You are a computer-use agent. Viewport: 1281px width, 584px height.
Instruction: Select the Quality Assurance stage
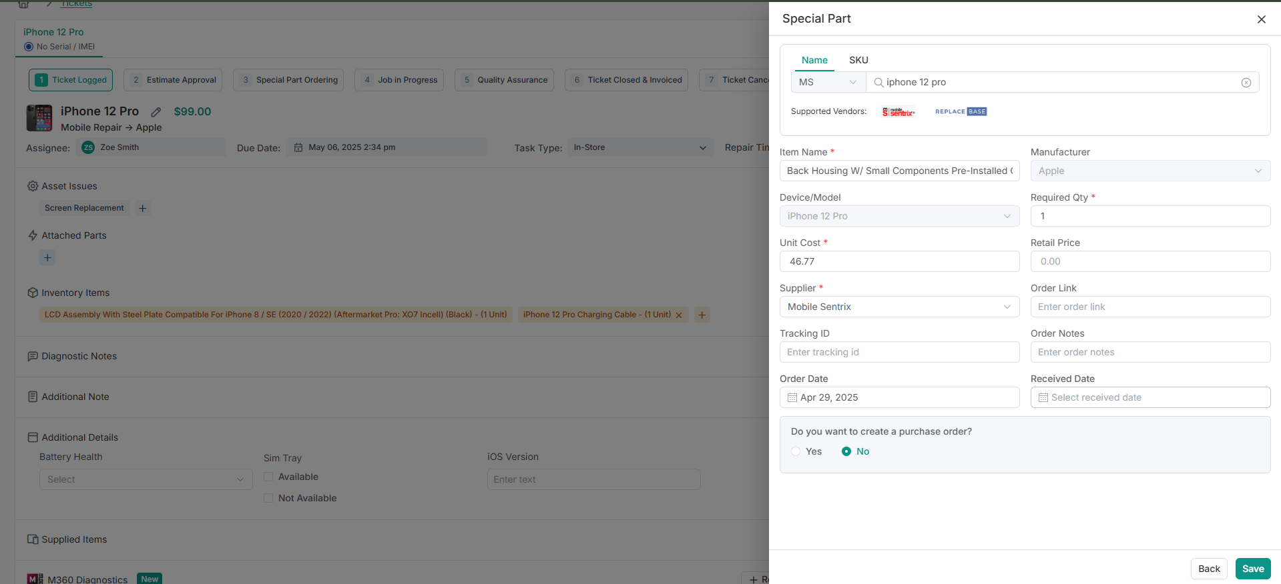tap(504, 80)
